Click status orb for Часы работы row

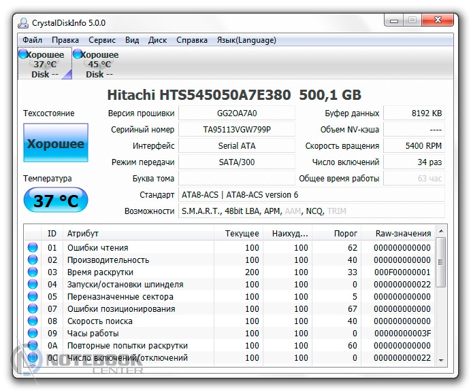[32, 334]
